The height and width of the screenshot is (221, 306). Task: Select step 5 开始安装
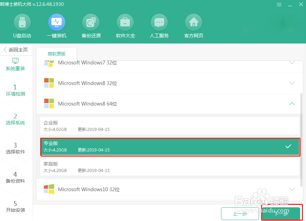coord(15,206)
